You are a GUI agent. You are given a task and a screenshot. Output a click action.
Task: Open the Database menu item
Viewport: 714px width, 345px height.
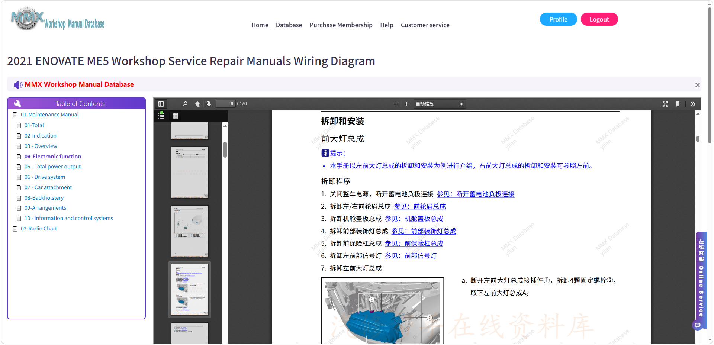pos(289,25)
